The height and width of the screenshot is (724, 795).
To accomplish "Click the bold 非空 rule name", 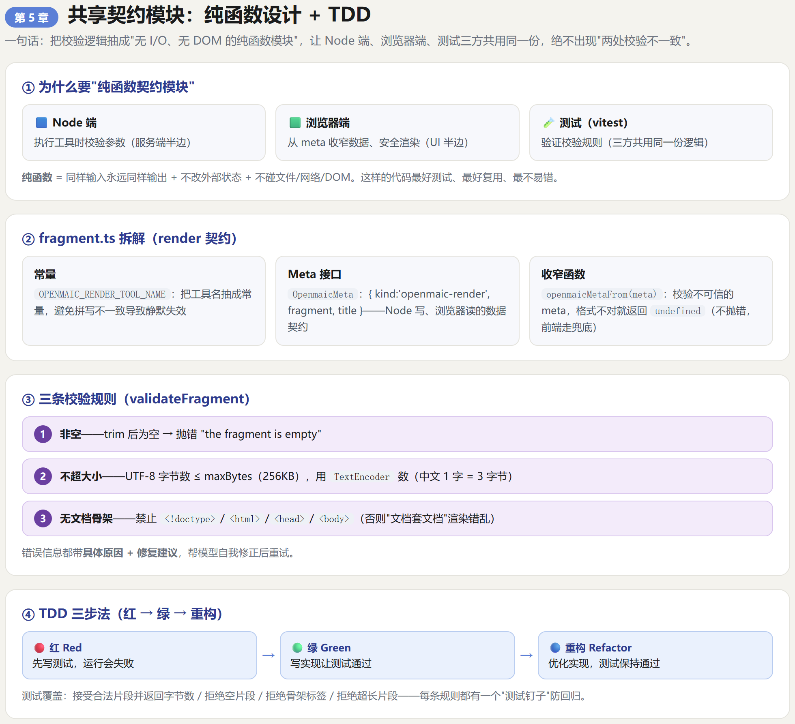I will [71, 434].
